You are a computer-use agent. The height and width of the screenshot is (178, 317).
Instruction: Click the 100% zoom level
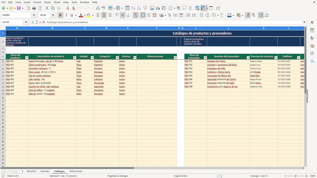point(312,176)
